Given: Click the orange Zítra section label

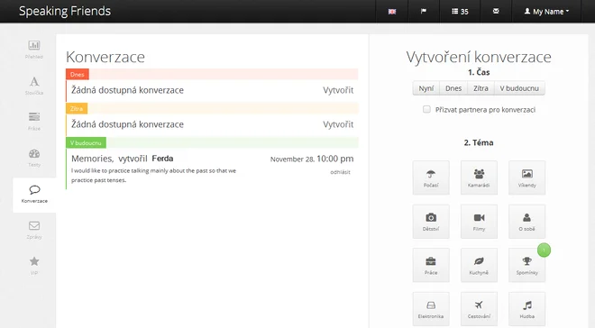Looking at the screenshot, I should [x=77, y=108].
